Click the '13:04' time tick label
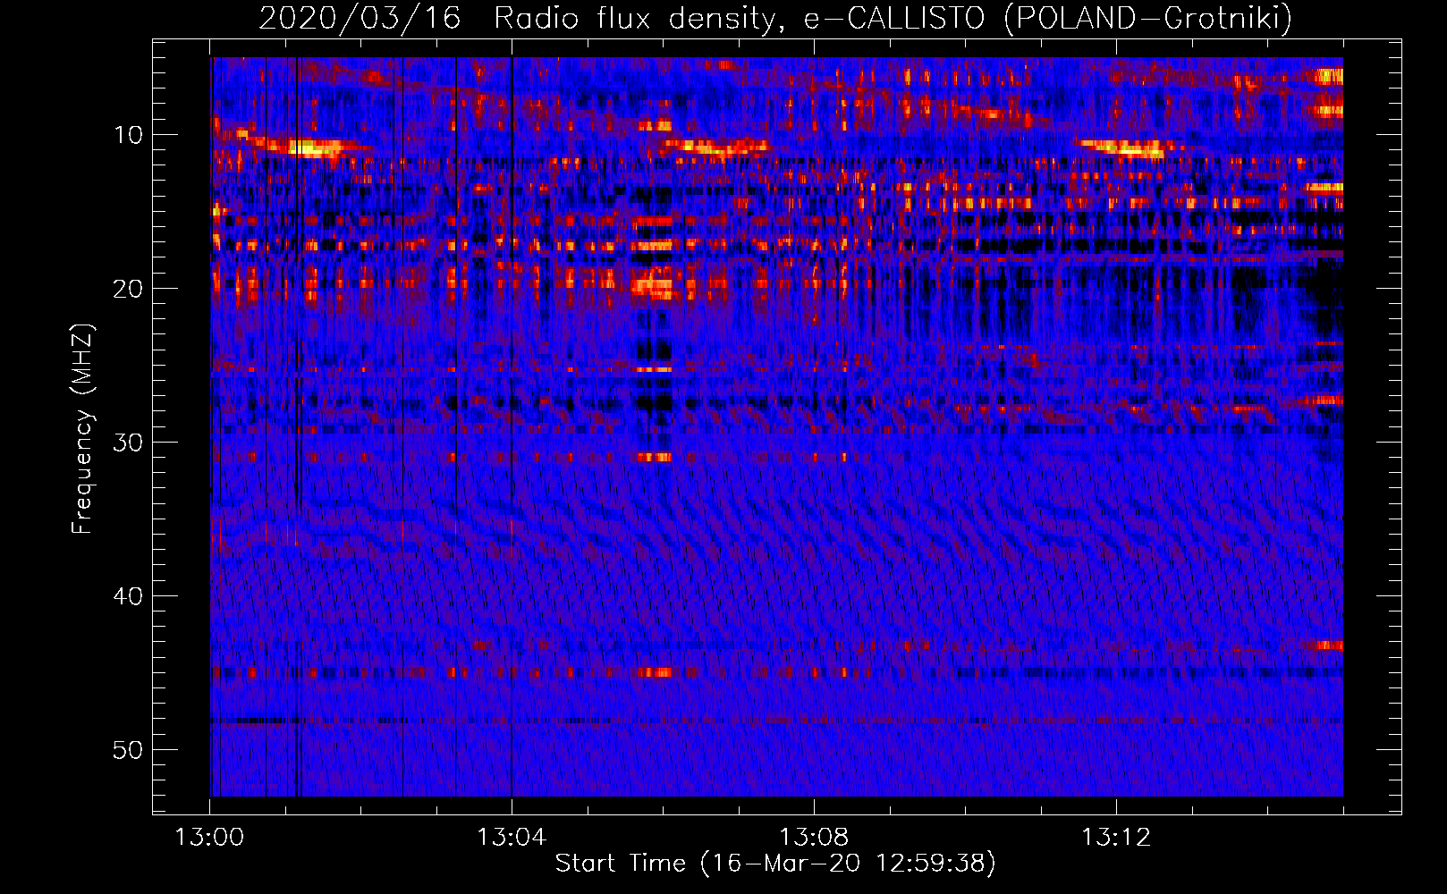The width and height of the screenshot is (1447, 894). (512, 838)
